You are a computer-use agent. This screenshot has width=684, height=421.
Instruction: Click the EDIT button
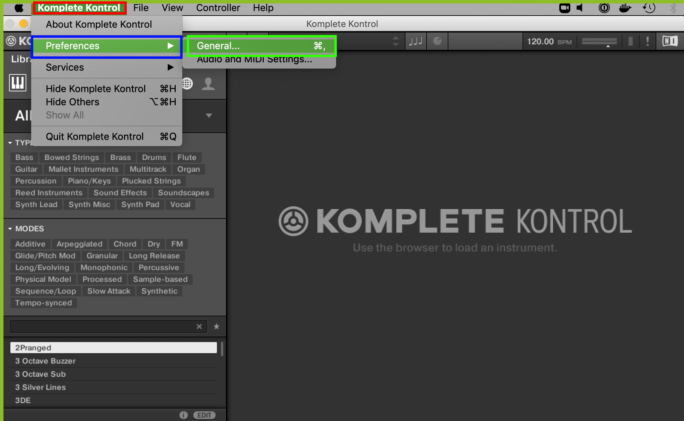coord(204,415)
